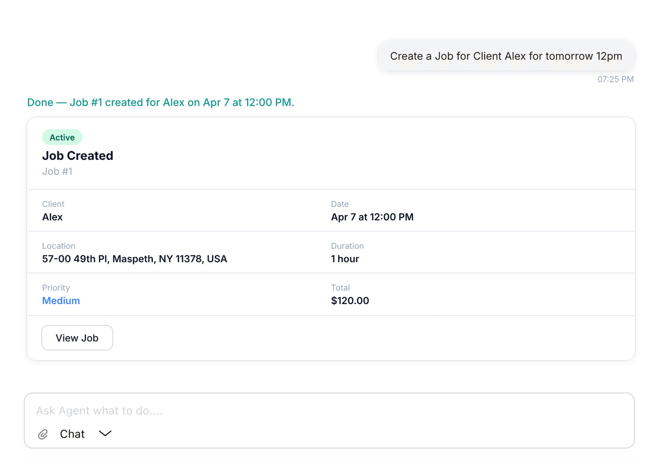Click the Job Created heading
The width and height of the screenshot is (662, 469).
[x=78, y=156]
